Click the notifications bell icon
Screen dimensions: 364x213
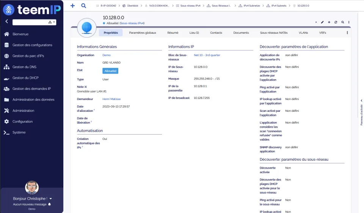click(49, 204)
